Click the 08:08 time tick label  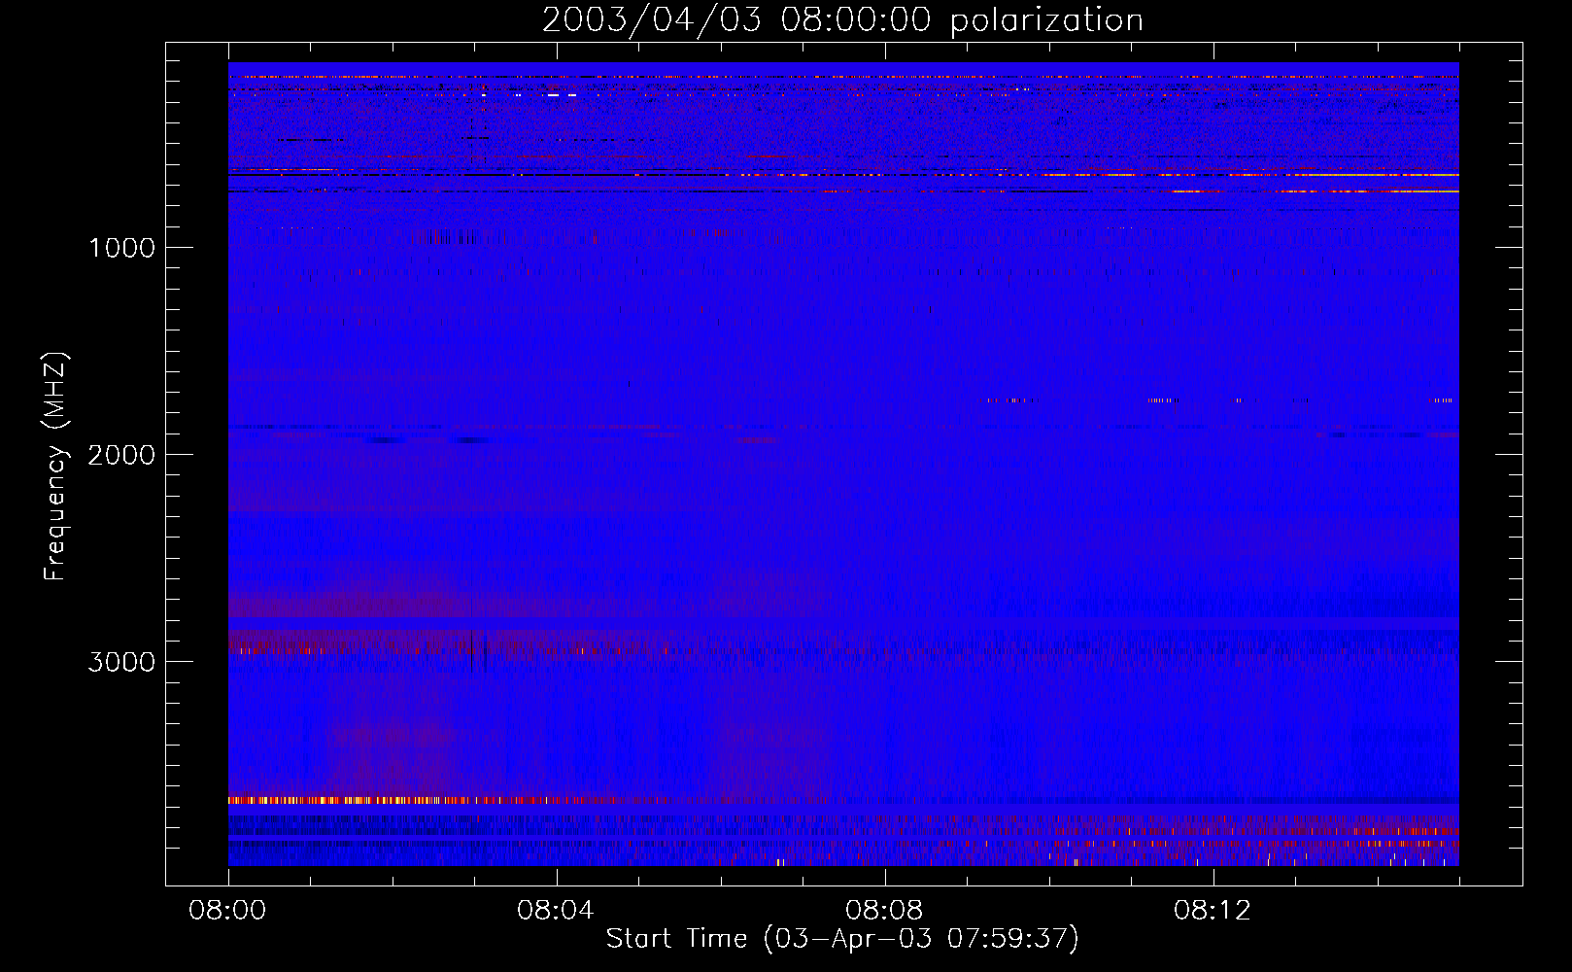(x=884, y=911)
